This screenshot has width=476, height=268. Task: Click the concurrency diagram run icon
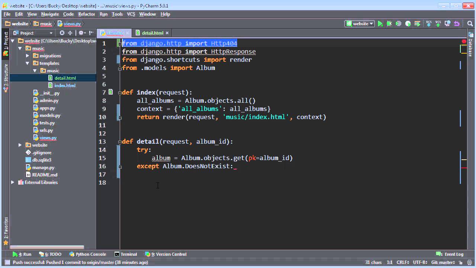(417, 24)
